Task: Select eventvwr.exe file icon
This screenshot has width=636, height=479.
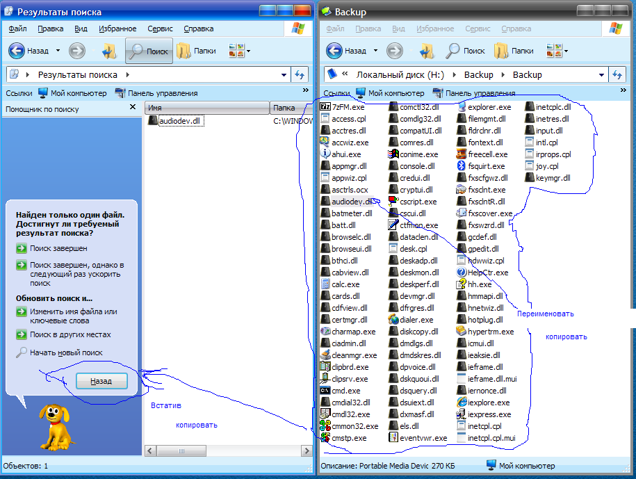Action: [x=393, y=437]
